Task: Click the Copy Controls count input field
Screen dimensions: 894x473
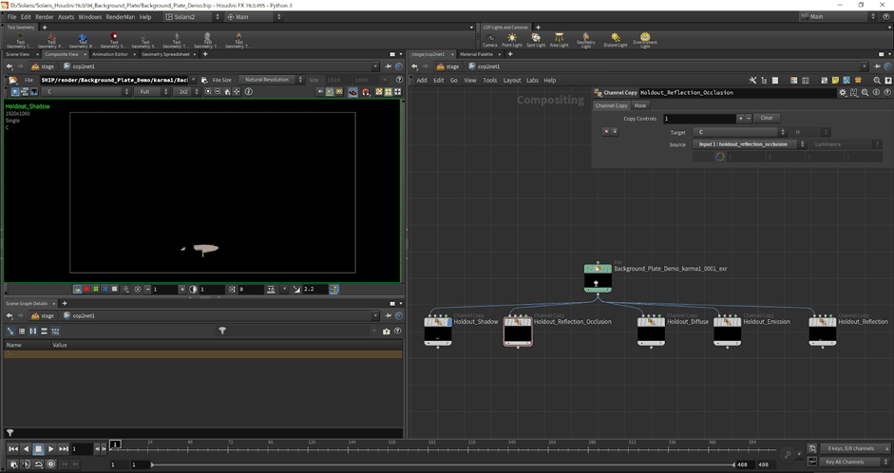Action: click(x=699, y=119)
